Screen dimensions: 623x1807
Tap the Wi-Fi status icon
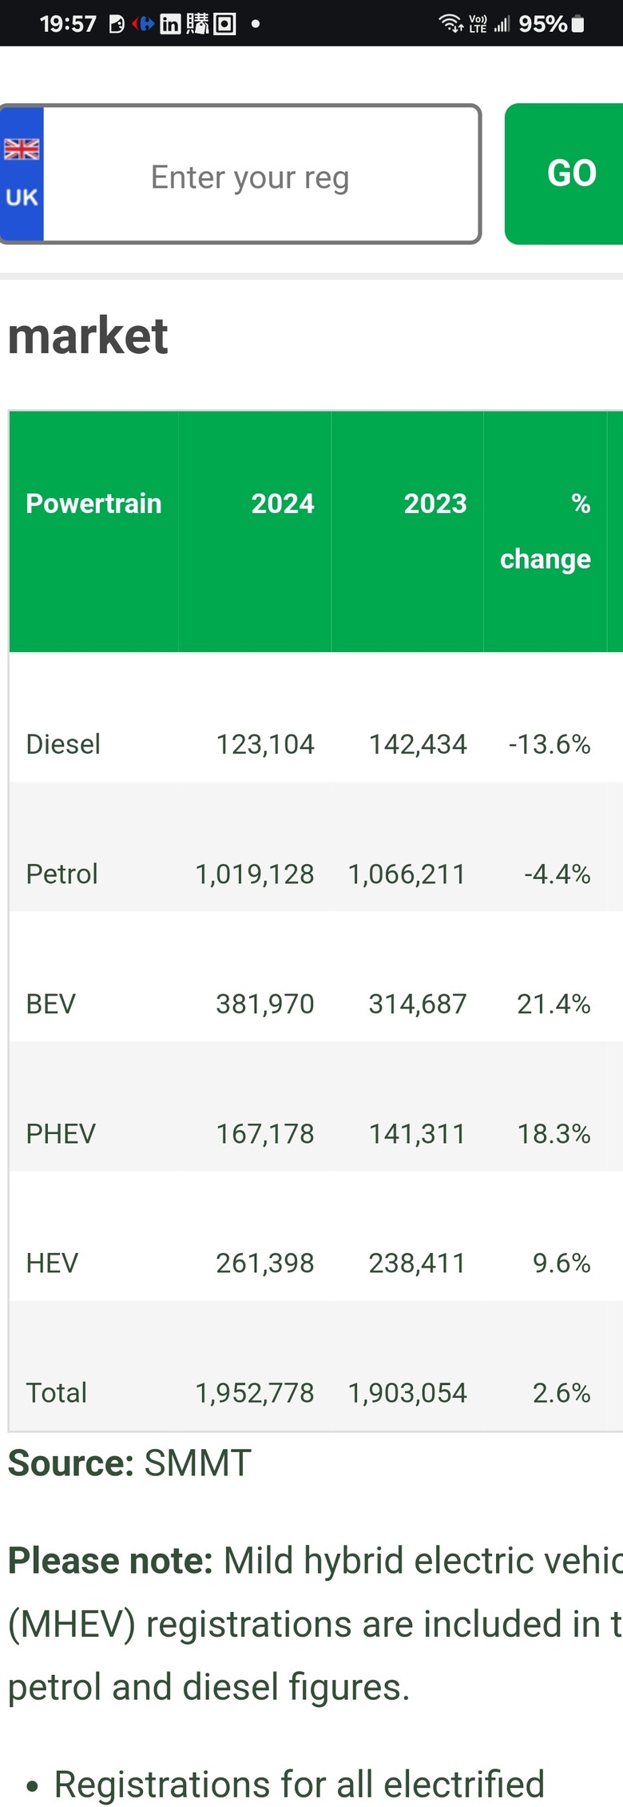(x=451, y=24)
